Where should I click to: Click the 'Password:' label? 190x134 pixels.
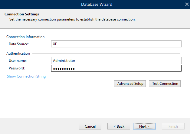point(17,68)
